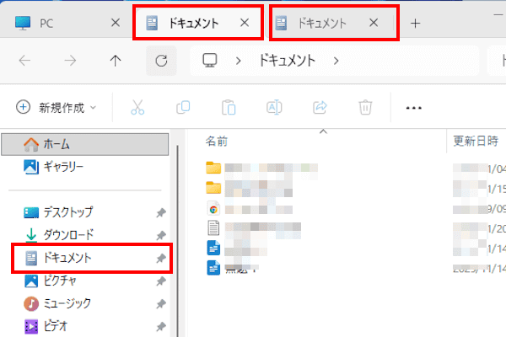Viewport: 506px width, 337px height.
Task: Go forward to the next folder
Action: [70, 61]
